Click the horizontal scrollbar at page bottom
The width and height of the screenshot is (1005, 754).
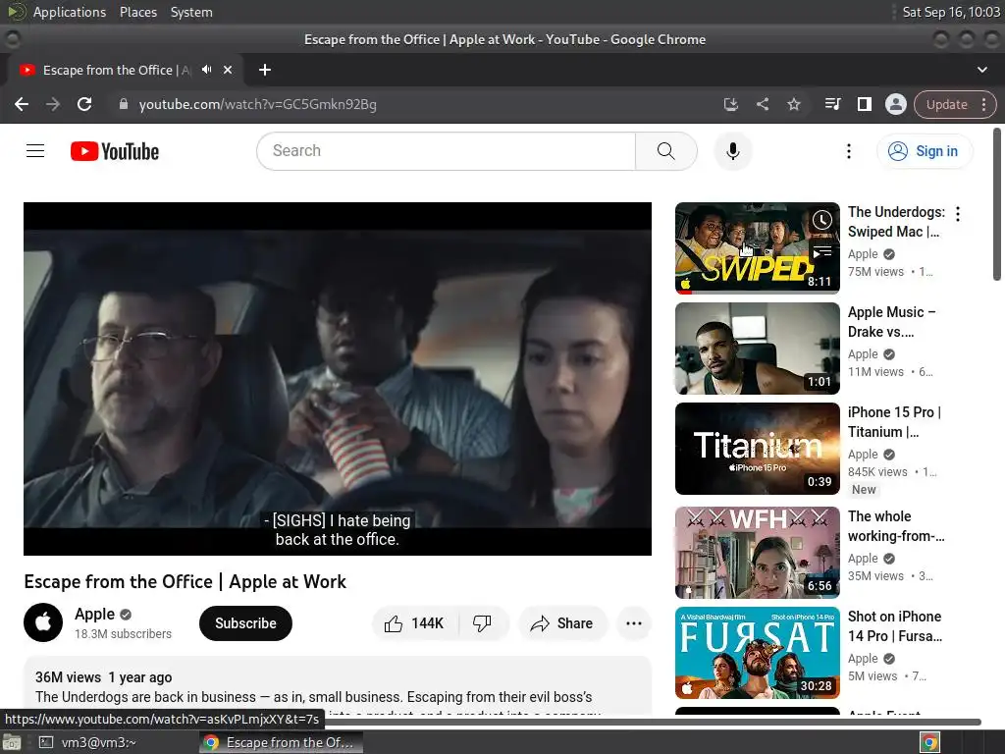[653, 722]
